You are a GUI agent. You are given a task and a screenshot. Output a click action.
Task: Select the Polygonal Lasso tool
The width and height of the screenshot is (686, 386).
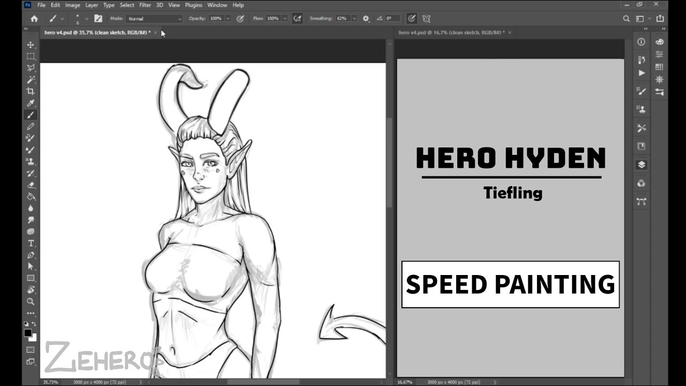click(31, 68)
